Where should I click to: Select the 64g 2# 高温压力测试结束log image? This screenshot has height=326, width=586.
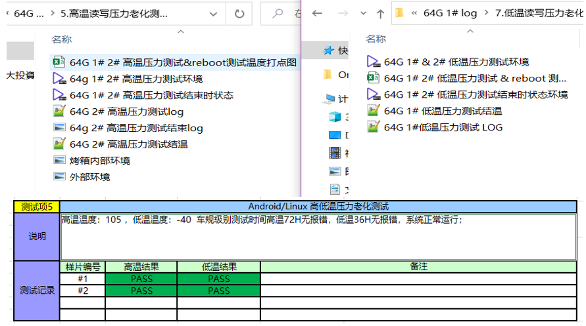[136, 128]
